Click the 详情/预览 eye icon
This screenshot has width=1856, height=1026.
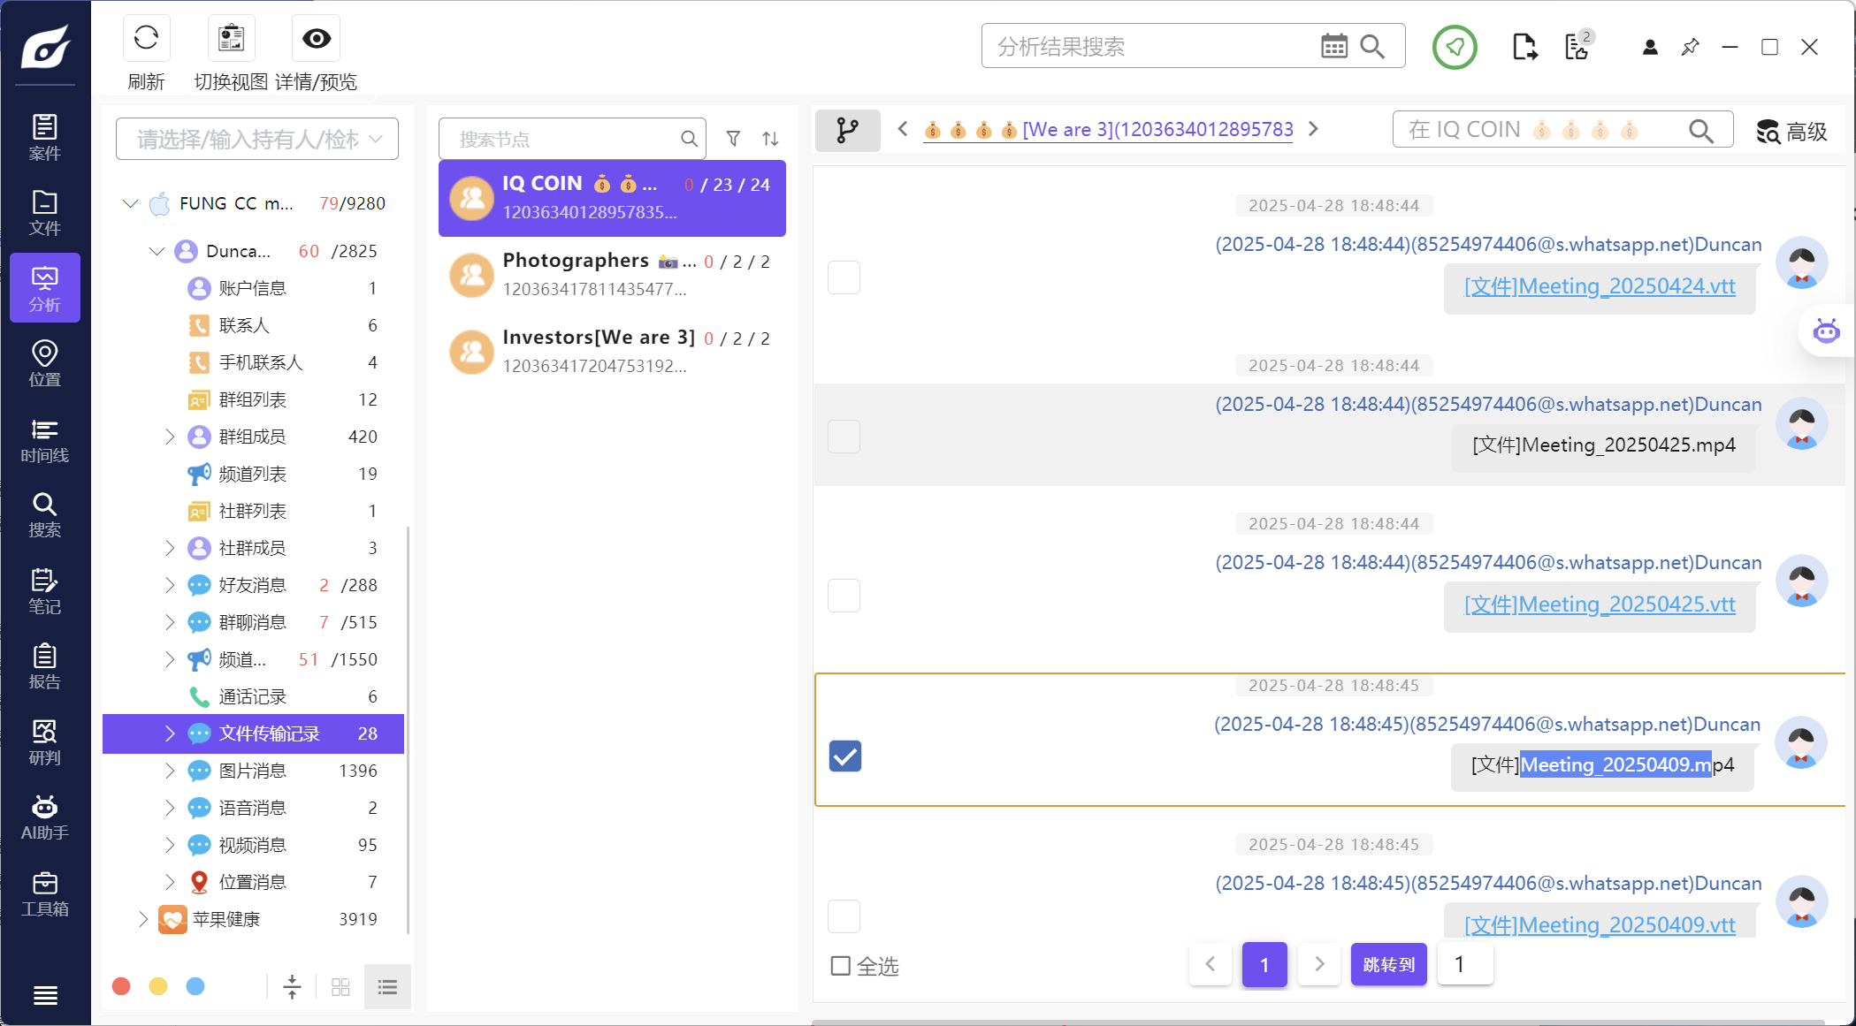pos(316,38)
